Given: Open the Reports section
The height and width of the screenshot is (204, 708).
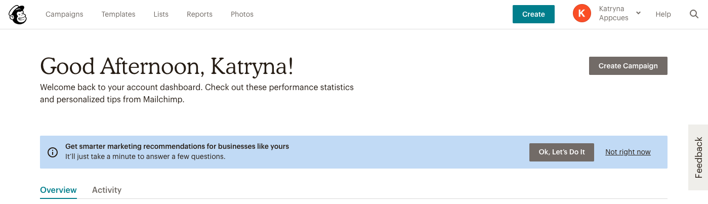Looking at the screenshot, I should point(199,14).
